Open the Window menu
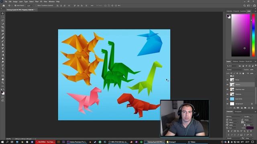Screen dimensions: 257x144 pos(51,2)
